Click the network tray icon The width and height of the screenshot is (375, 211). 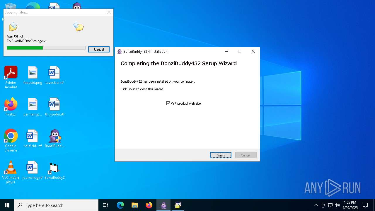point(330,205)
